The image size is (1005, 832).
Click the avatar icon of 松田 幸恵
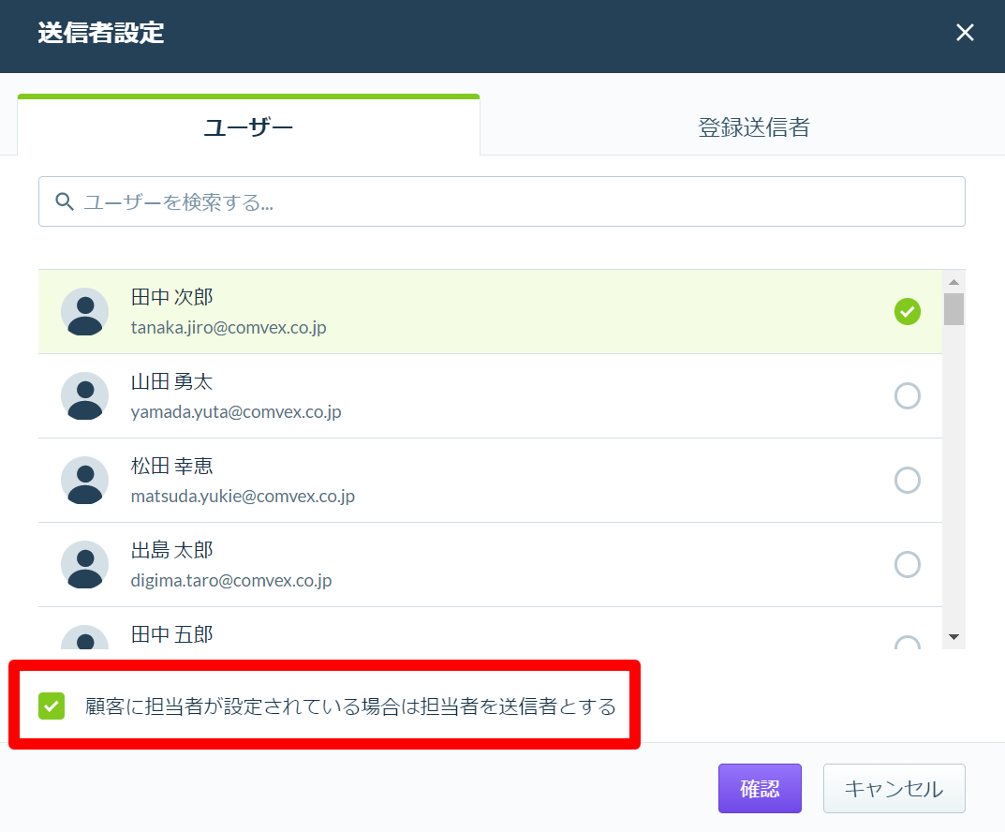point(84,480)
